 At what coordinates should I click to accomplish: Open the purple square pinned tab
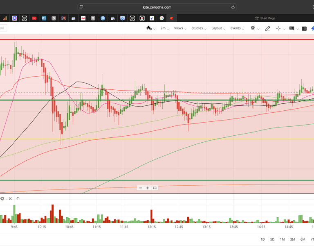tap(14, 18)
